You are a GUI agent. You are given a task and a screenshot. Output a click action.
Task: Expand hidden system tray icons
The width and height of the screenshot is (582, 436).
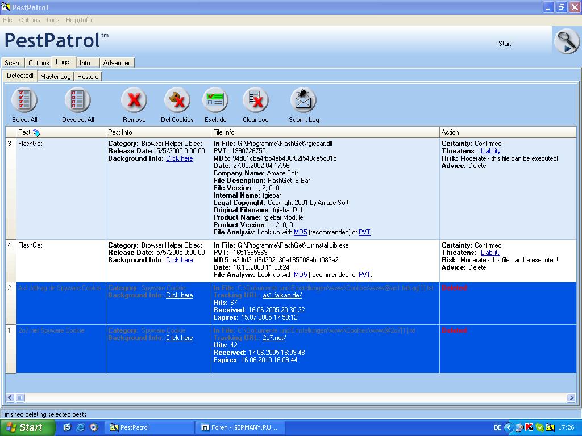pos(509,427)
